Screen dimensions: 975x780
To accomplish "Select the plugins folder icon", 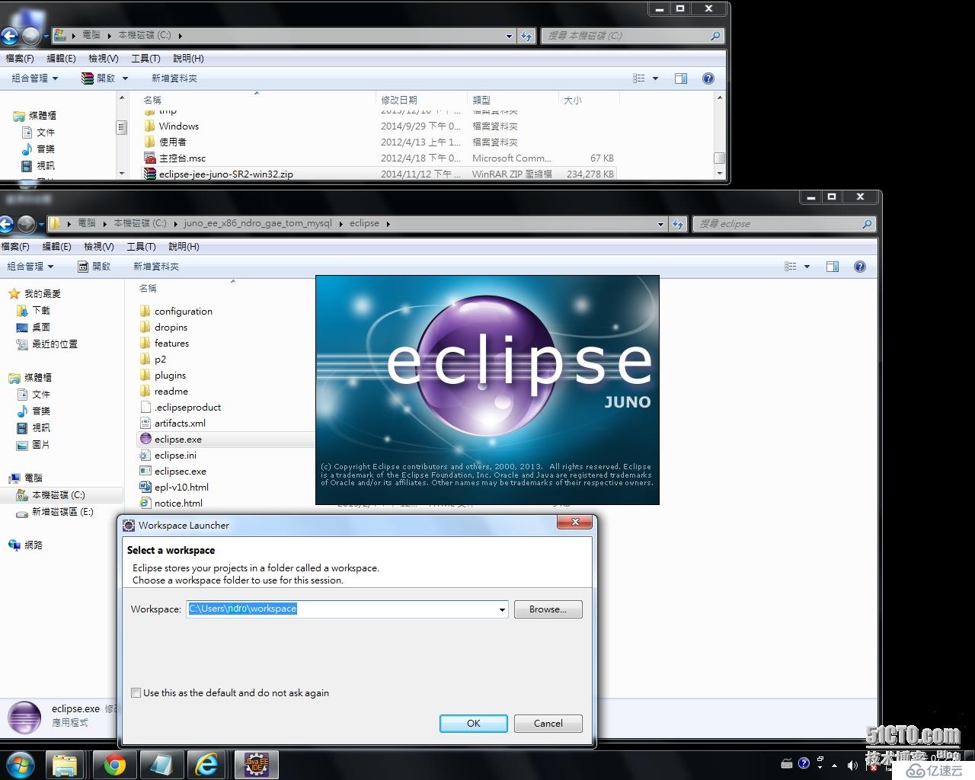I will click(x=145, y=376).
